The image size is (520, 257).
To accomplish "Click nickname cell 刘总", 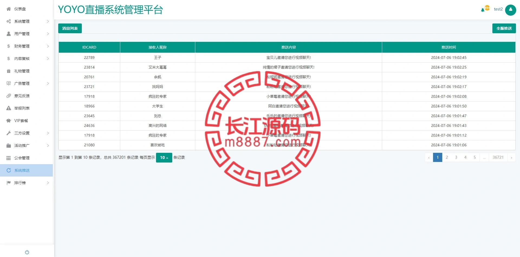I will [158, 116].
